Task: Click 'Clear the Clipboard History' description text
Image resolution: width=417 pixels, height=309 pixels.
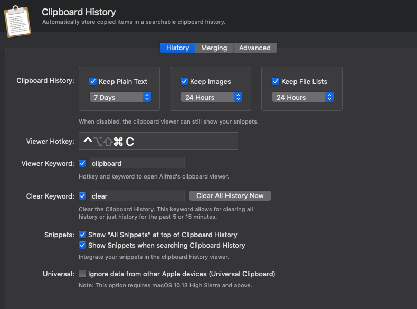Action: 166,213
